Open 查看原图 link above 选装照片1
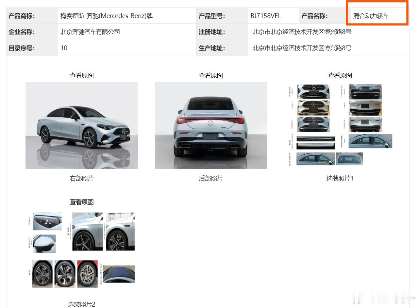The height and width of the screenshot is (308, 420). pyautogui.click(x=340, y=76)
